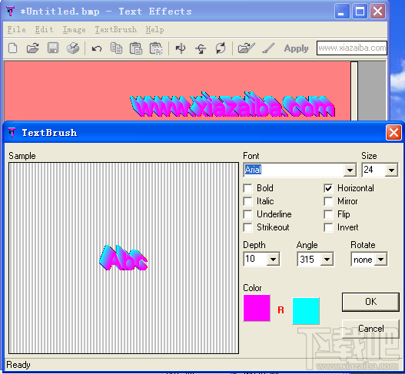Click the canvas vertical scrollbar
This screenshot has height=374, width=405.
pyautogui.click(x=354, y=91)
